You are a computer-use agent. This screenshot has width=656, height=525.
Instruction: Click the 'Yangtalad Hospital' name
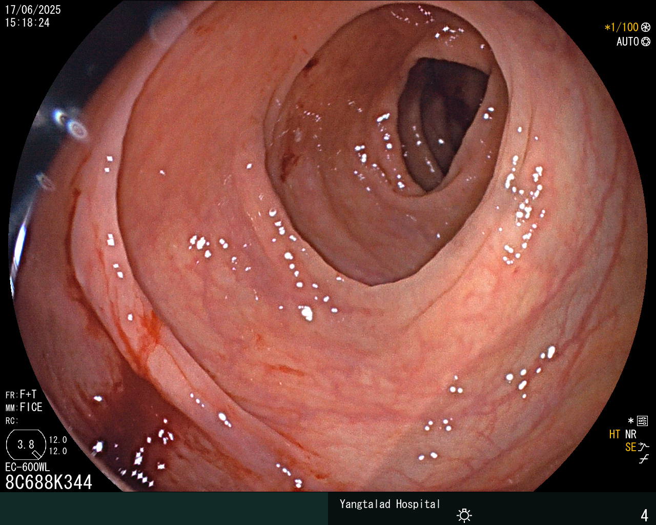pos(390,504)
